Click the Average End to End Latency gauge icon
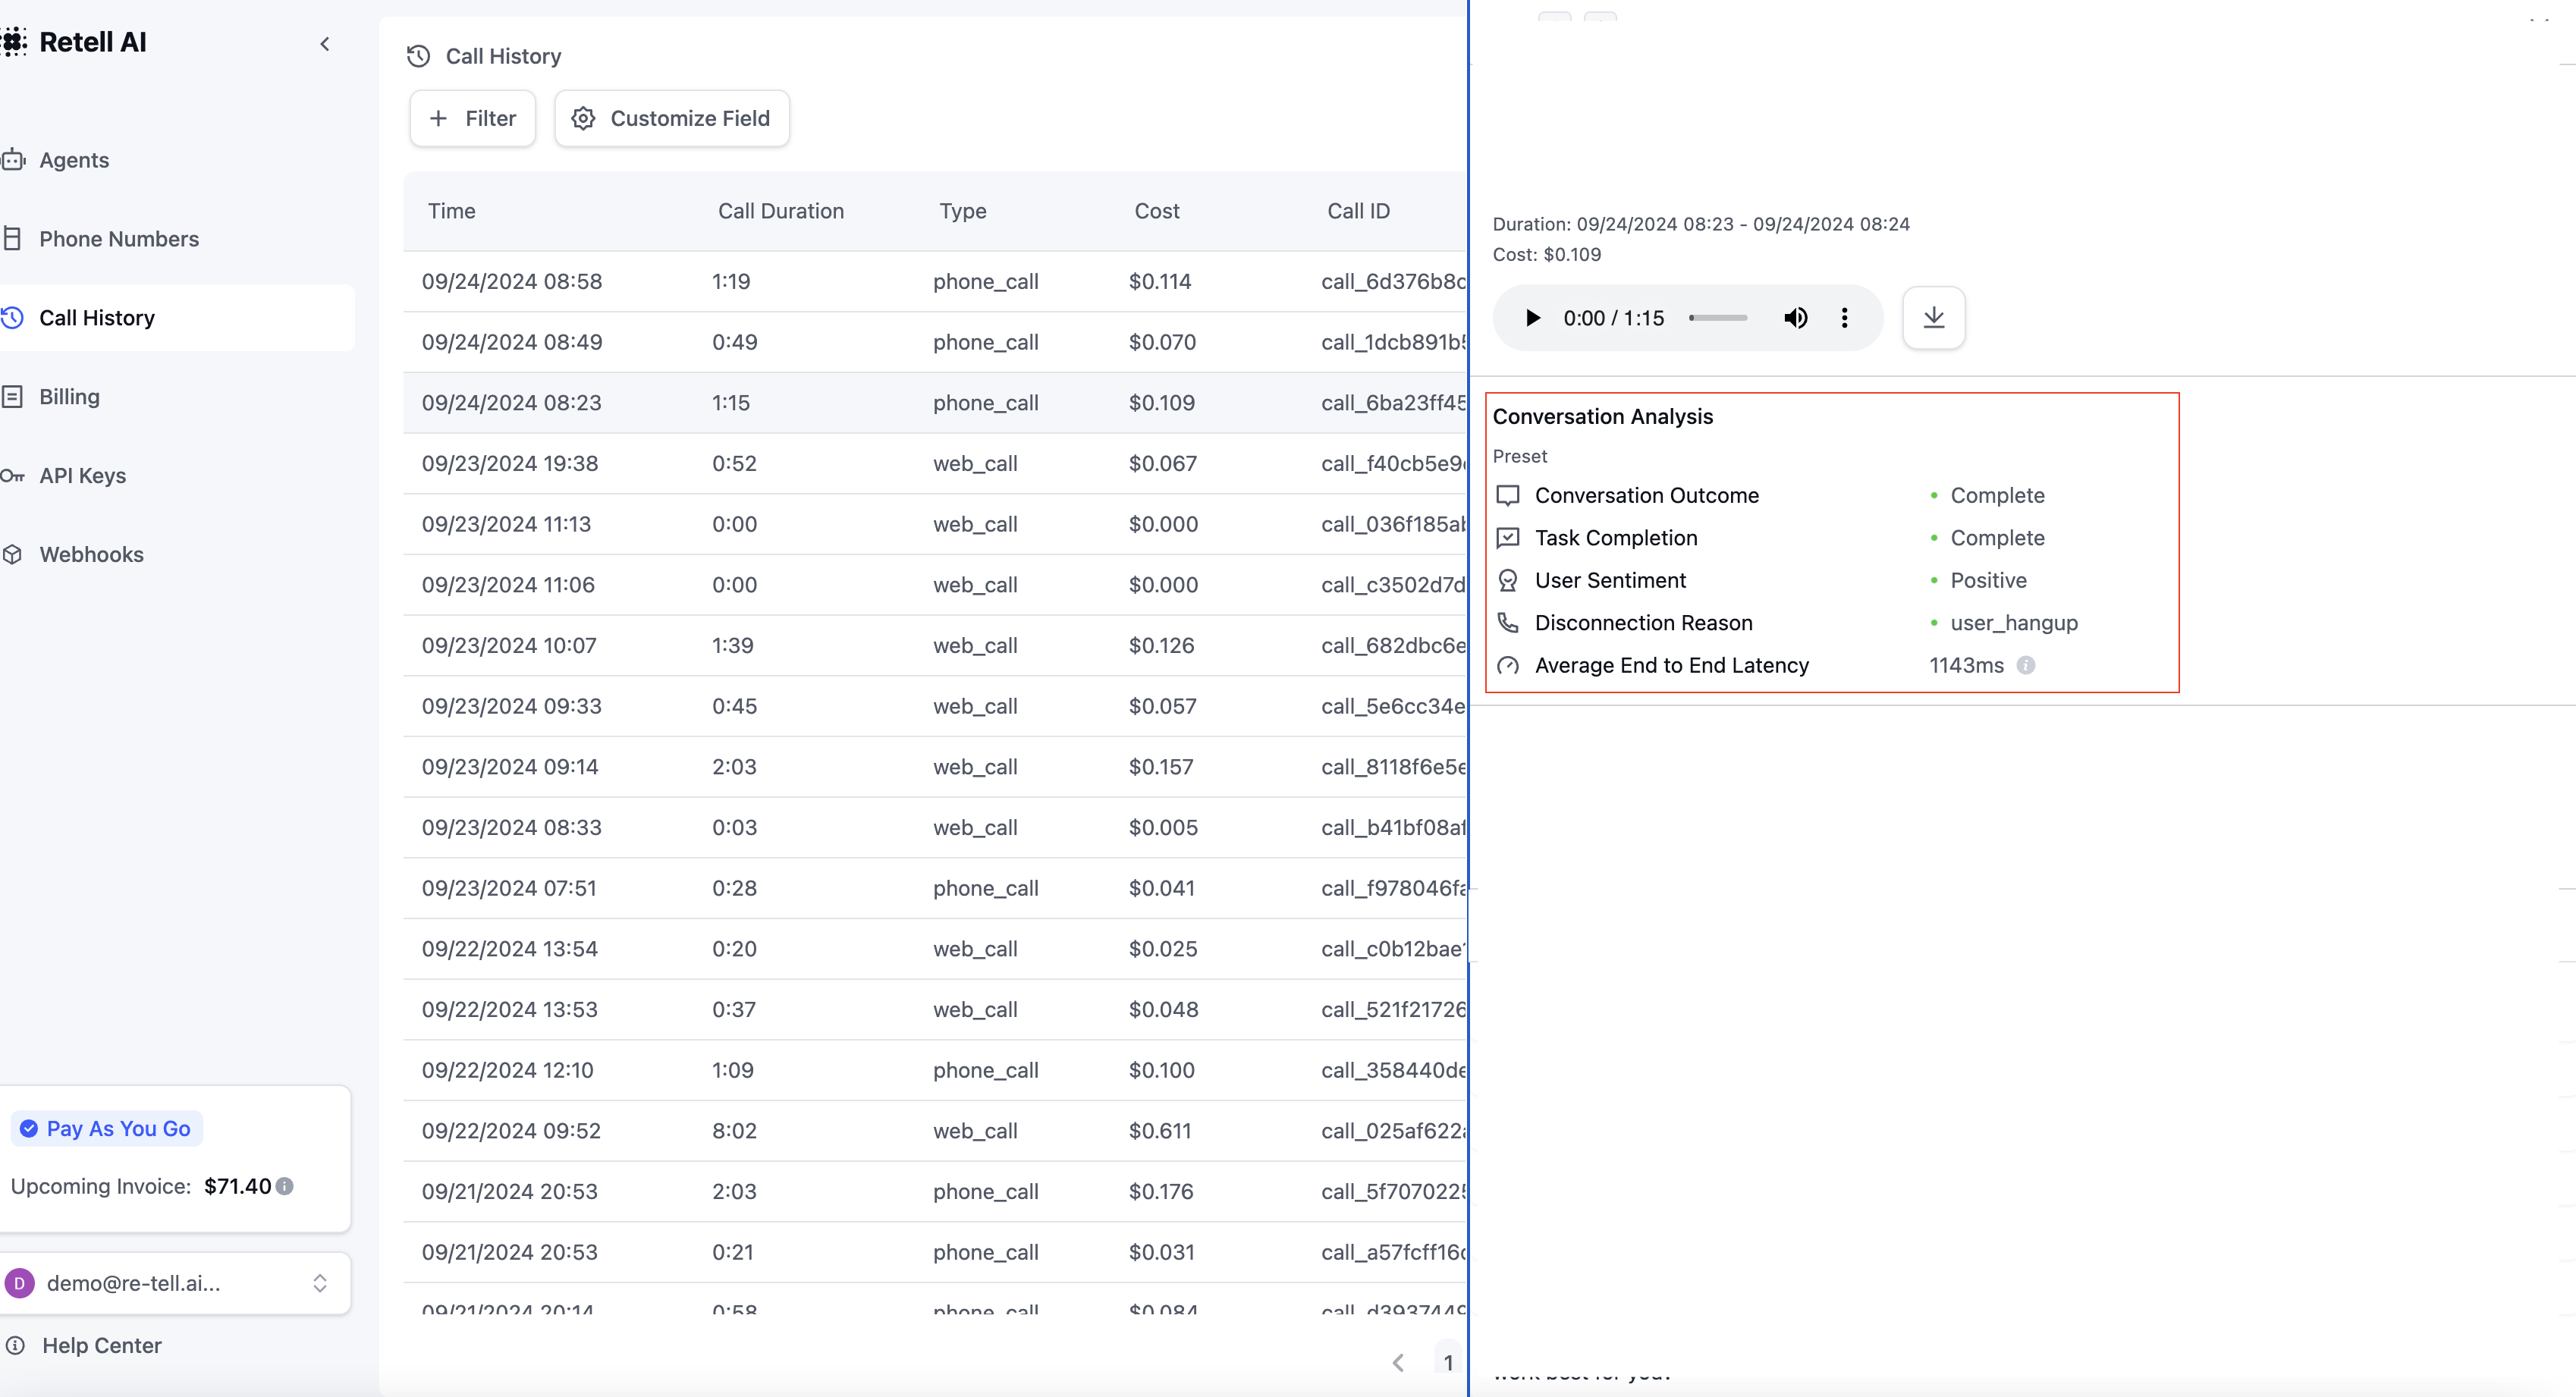The height and width of the screenshot is (1397, 2576). click(x=1508, y=666)
